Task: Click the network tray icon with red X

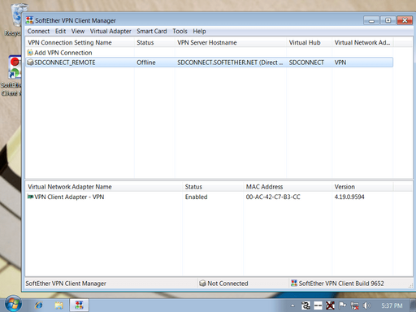Action: coord(354,305)
